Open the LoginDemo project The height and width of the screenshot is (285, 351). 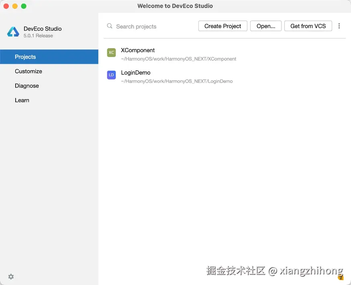(224, 77)
